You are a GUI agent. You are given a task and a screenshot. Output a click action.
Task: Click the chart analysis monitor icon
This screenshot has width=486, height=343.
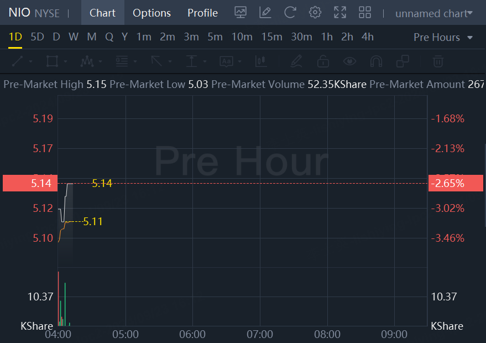coord(241,12)
